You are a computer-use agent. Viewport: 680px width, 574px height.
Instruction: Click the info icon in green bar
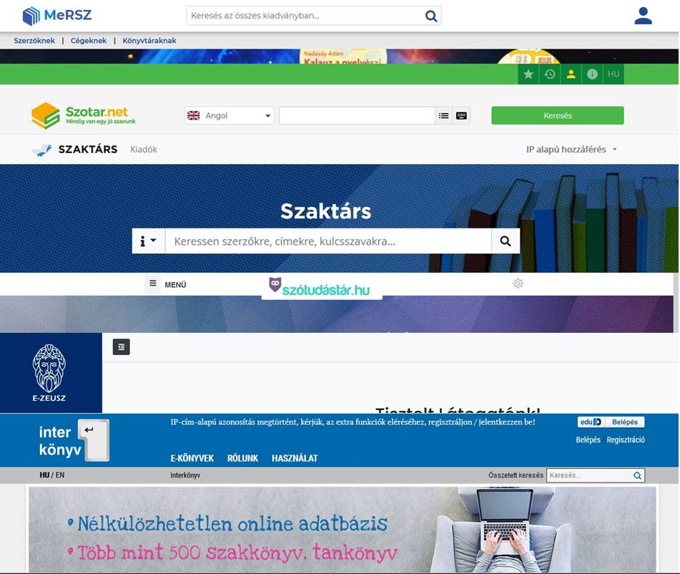coord(592,74)
